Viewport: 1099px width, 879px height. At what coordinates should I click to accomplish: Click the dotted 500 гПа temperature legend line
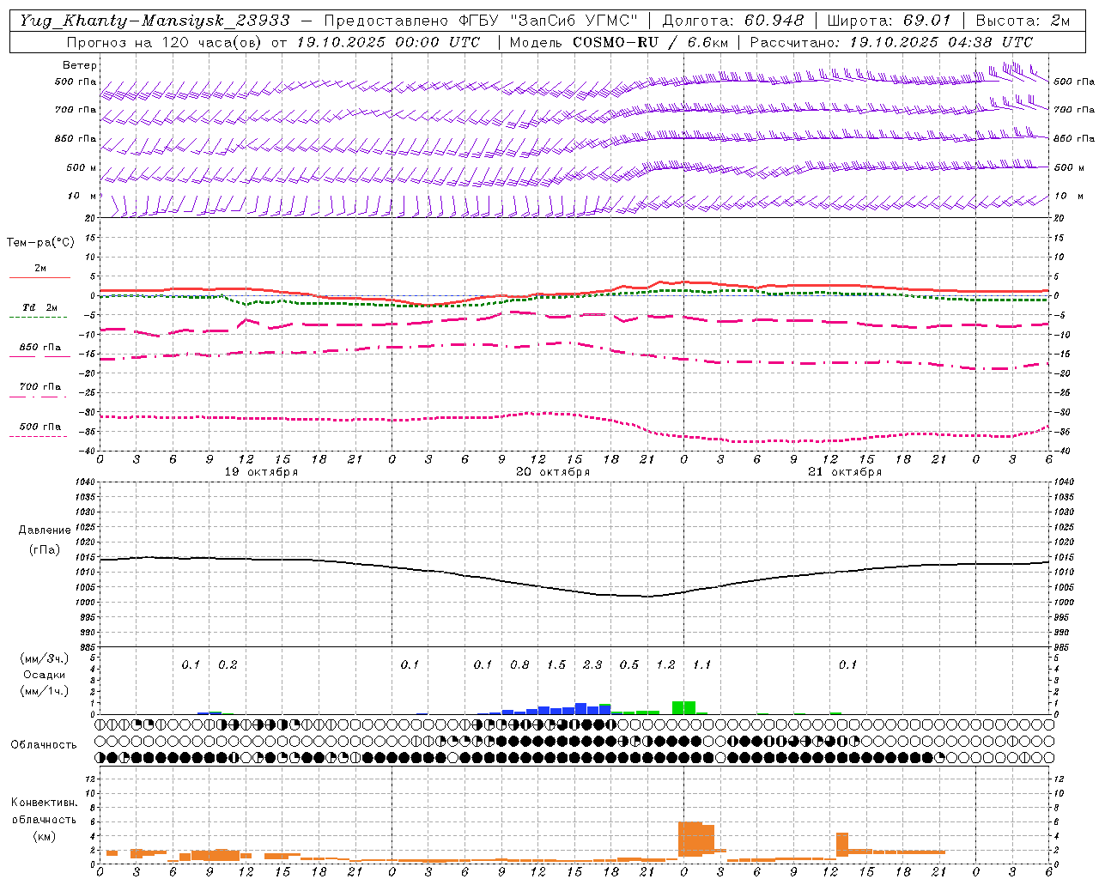(x=39, y=437)
